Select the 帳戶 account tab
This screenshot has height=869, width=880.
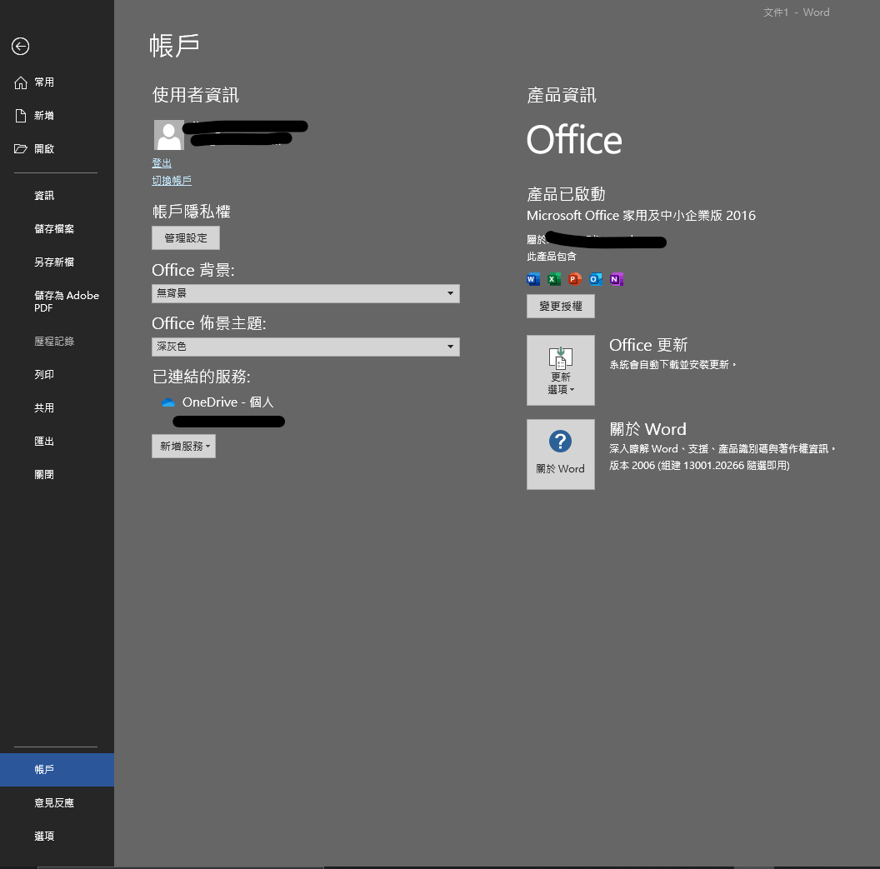[x=57, y=770]
